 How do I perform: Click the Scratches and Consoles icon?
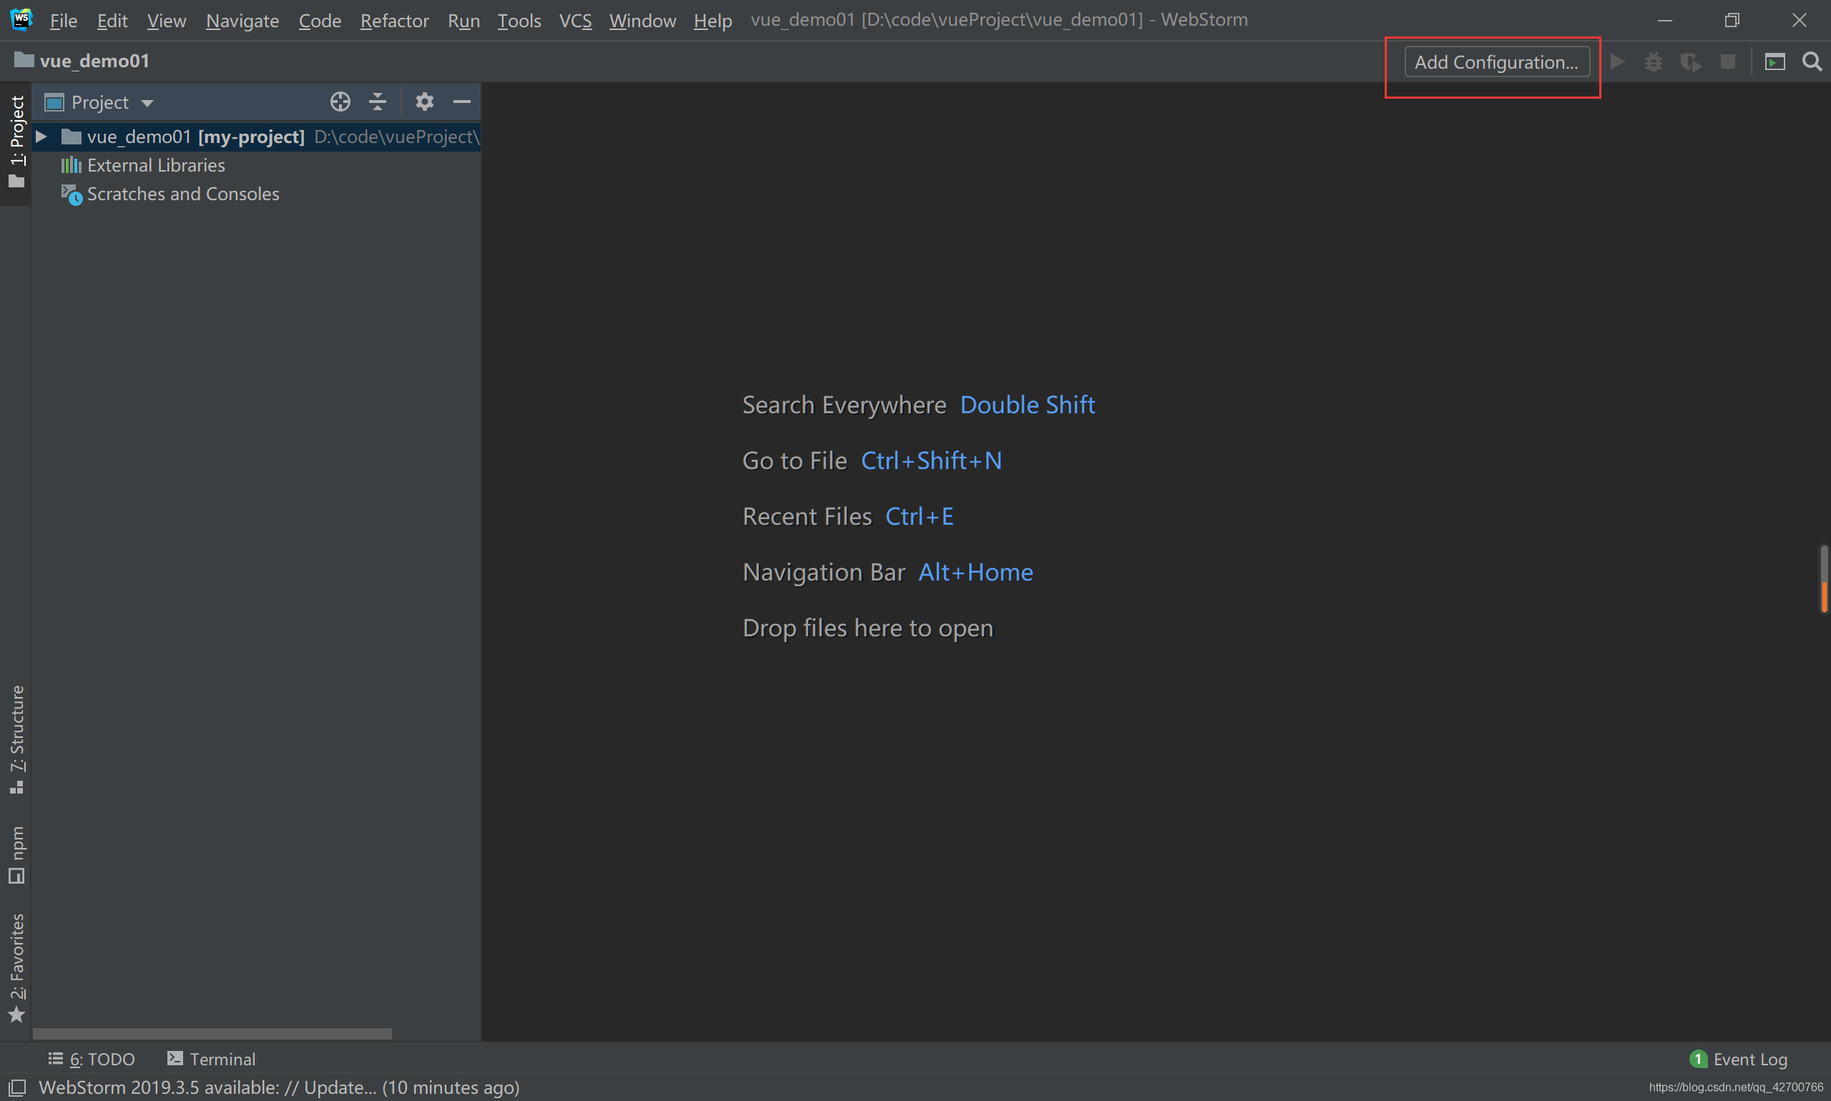pos(72,194)
